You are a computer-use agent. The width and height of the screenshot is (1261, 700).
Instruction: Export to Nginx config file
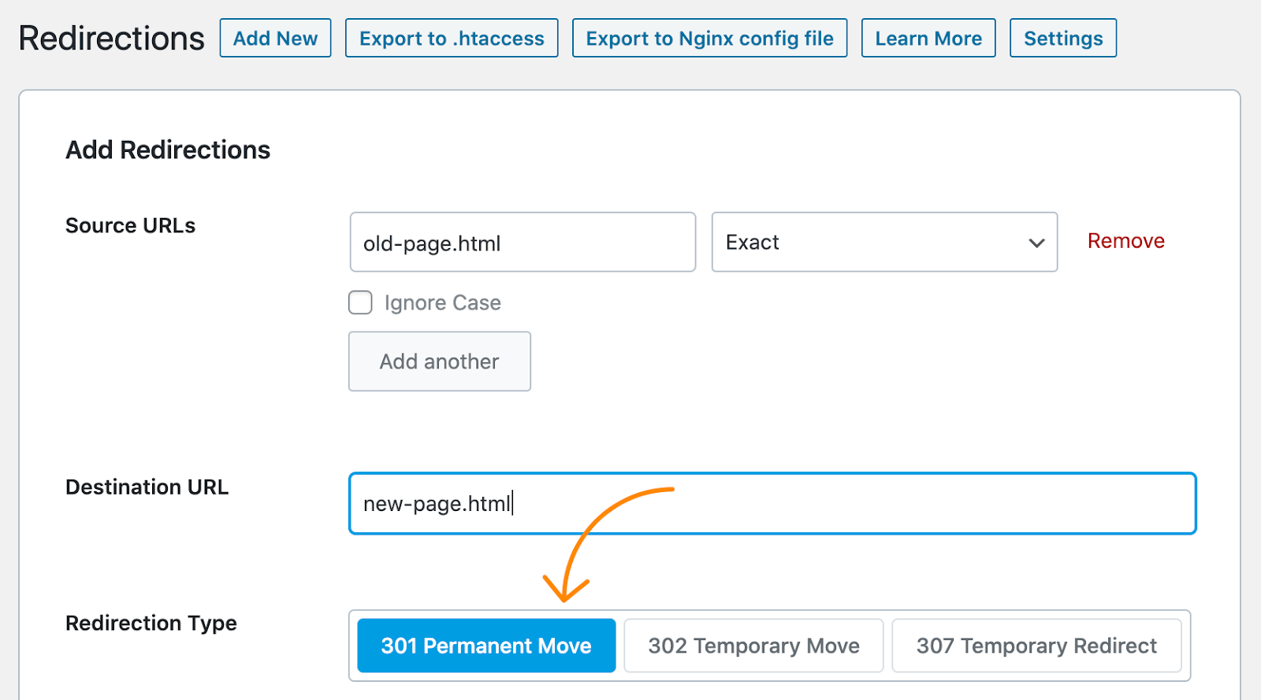(x=709, y=39)
